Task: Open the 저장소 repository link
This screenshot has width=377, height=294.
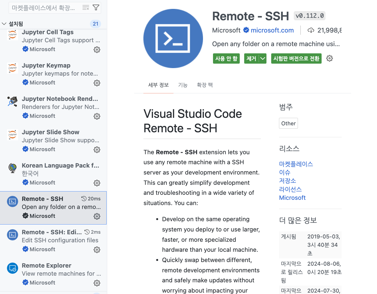Action: (287, 181)
